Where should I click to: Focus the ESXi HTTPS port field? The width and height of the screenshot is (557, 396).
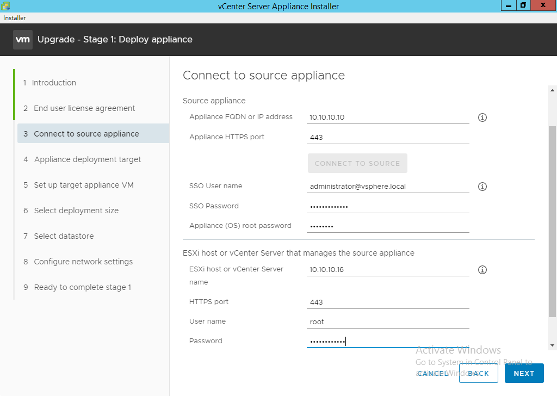(388, 302)
